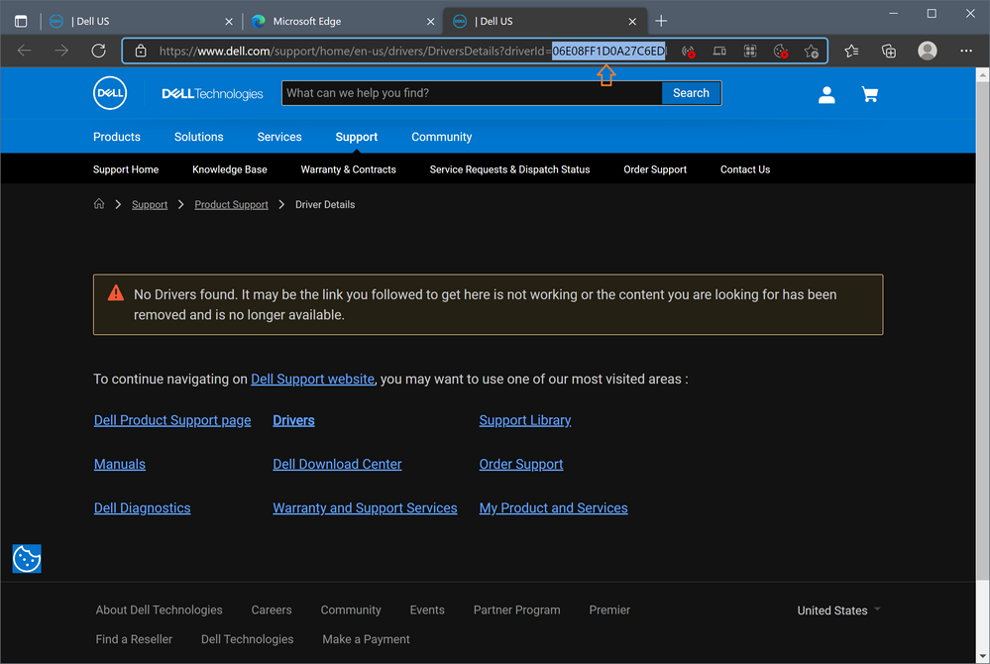The width and height of the screenshot is (990, 664).
Task: Close the active Dell US tab
Action: coord(632,22)
